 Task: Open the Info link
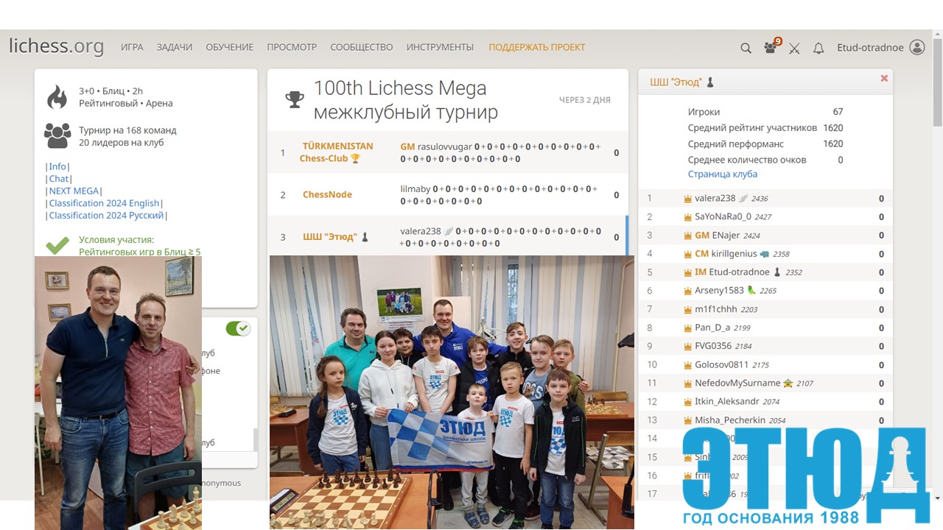point(57,166)
